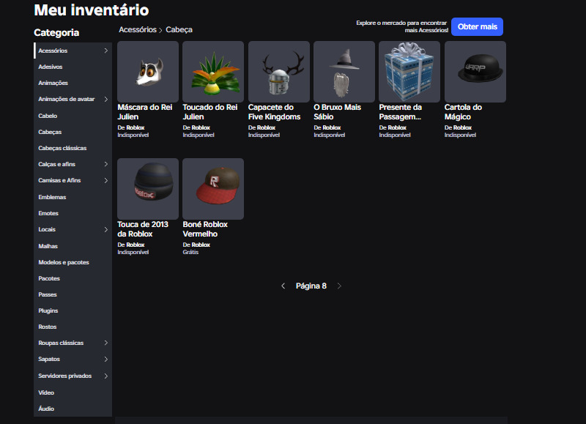Click the Acessórios breadcrumb link
Image resolution: width=586 pixels, height=424 pixels.
click(x=138, y=29)
